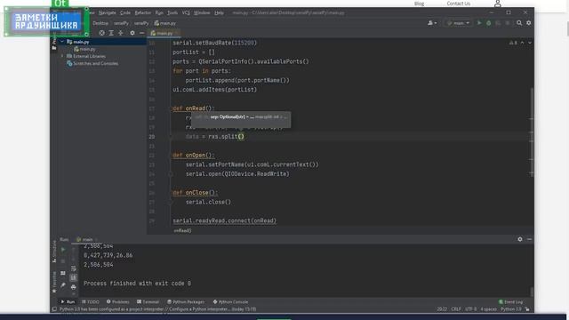Go to next highlighted error arrow

point(530,43)
